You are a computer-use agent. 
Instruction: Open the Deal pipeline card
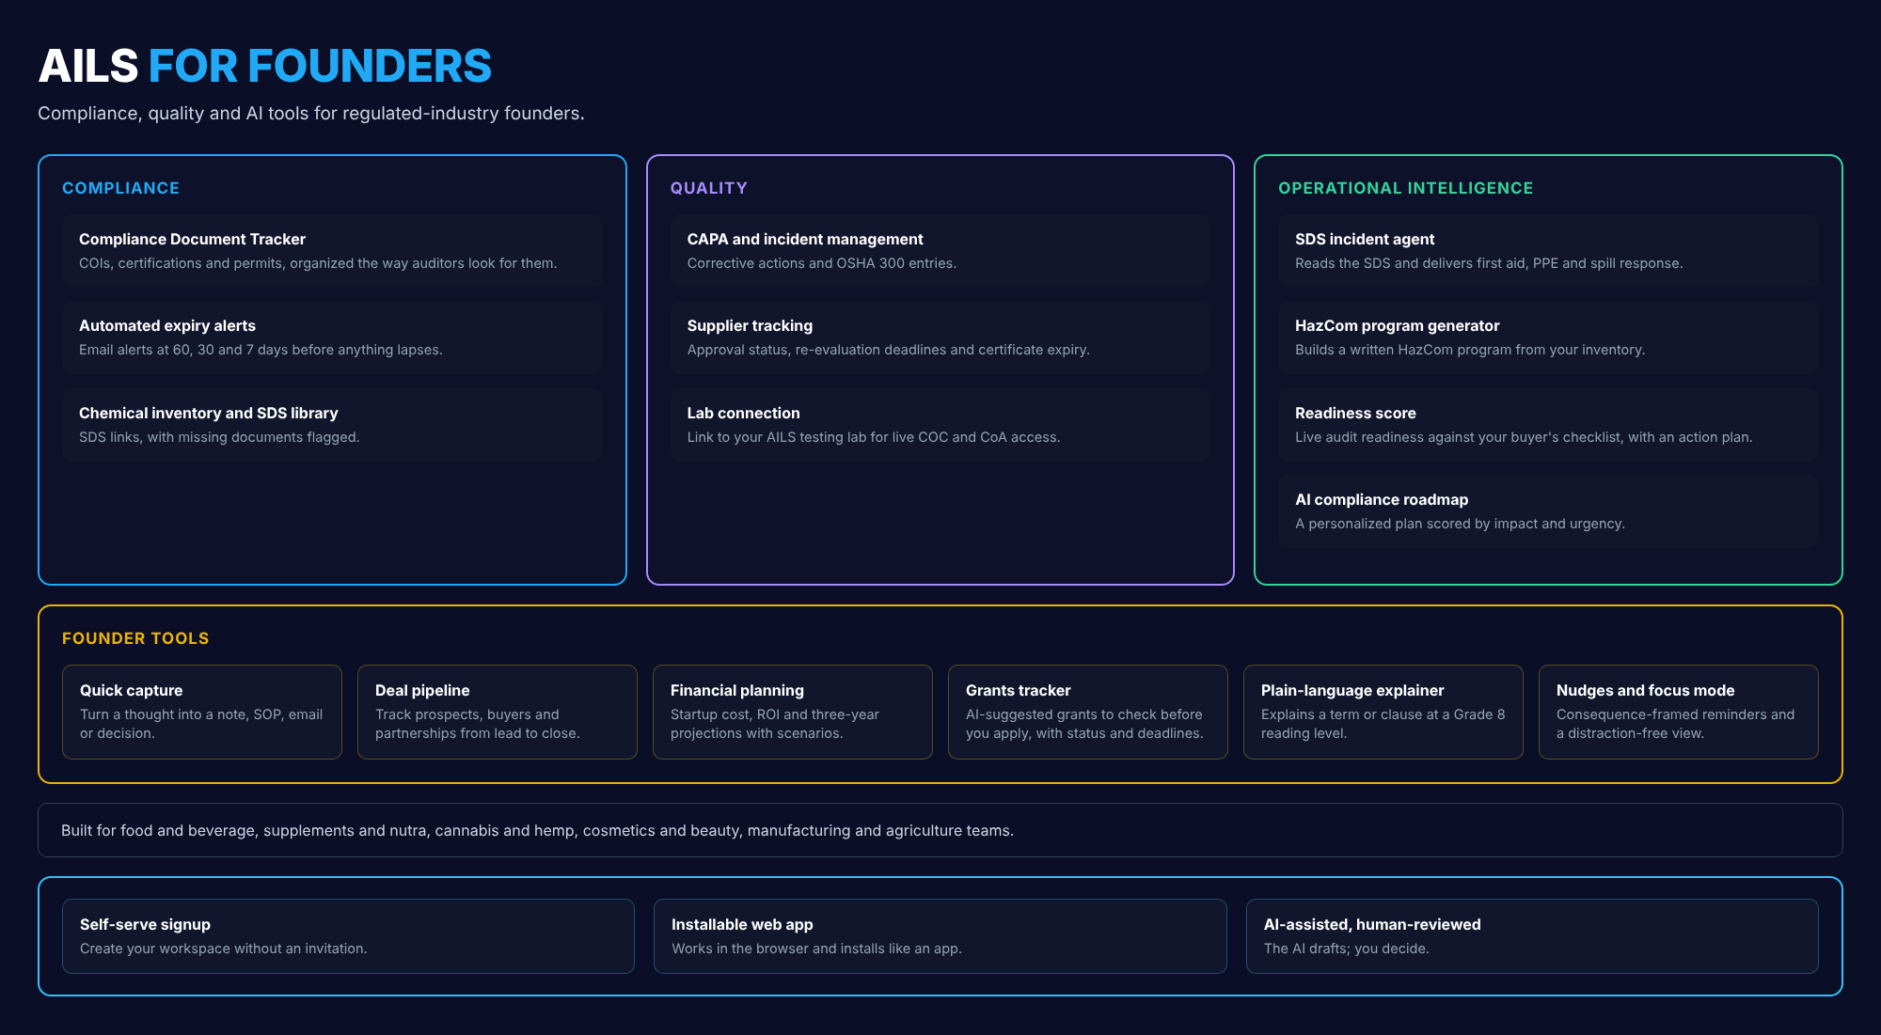tap(498, 712)
